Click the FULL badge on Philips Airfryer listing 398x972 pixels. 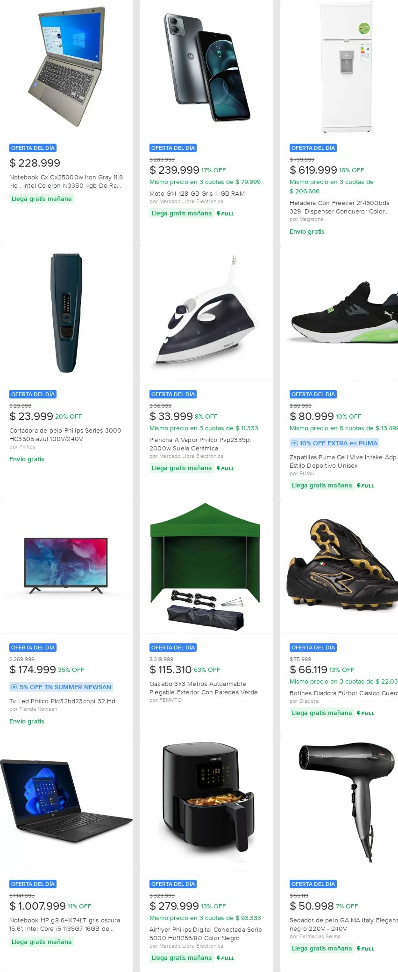click(x=225, y=958)
